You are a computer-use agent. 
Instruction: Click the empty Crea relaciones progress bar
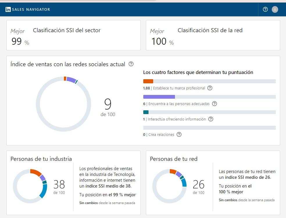[209, 128]
